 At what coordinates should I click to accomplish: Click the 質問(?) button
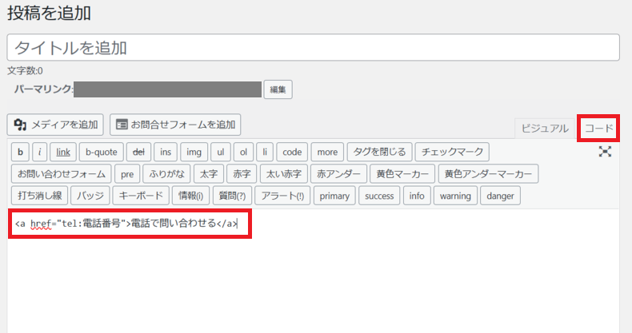tap(232, 196)
